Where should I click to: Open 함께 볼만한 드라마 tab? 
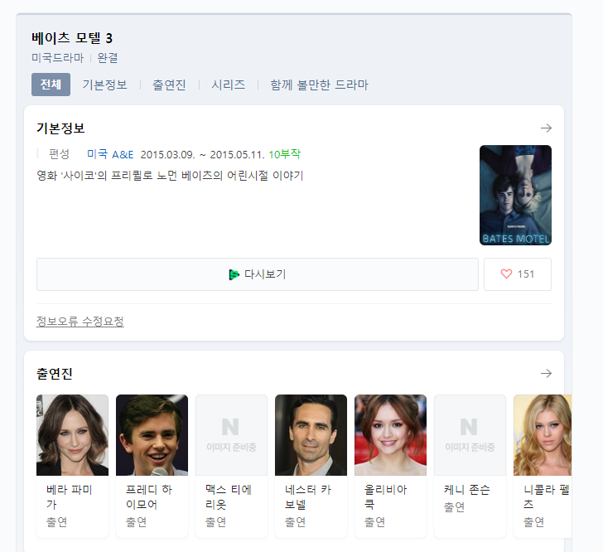(x=319, y=85)
